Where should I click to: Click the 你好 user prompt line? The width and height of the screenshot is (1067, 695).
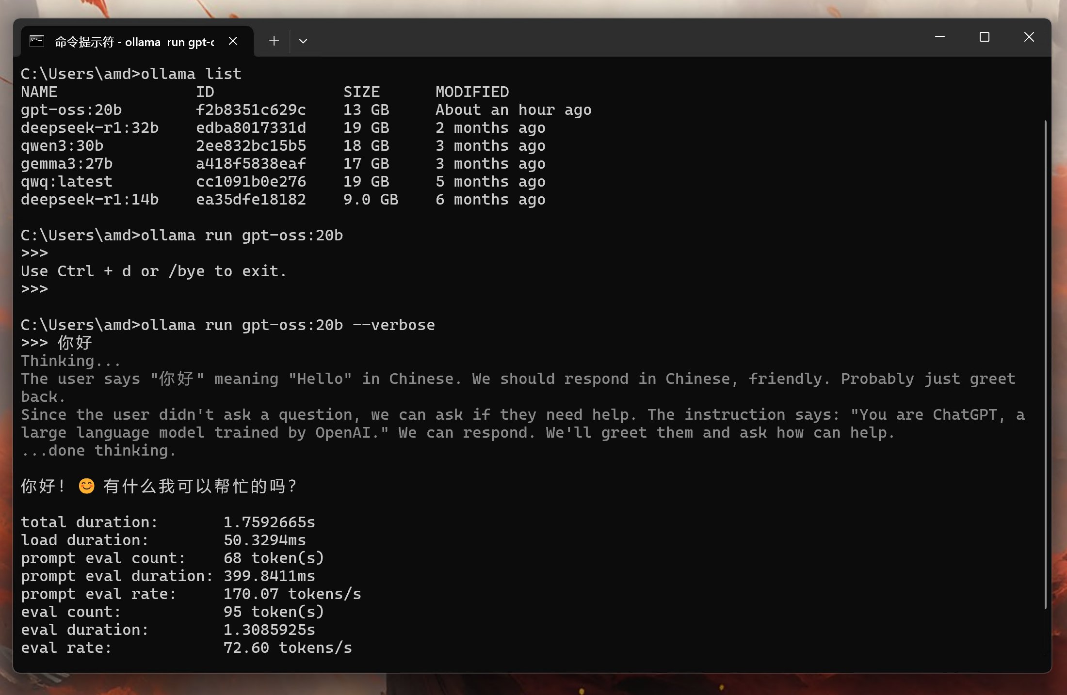click(56, 343)
